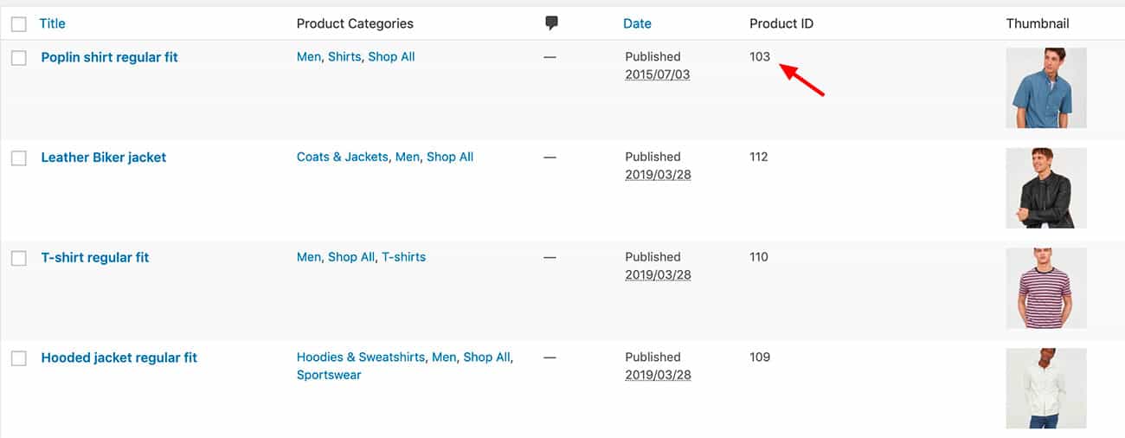Filter by Hoodies & Sweatshirts category

[x=361, y=357]
